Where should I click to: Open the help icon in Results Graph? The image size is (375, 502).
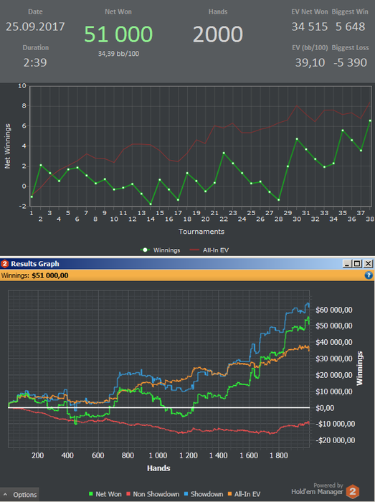click(369, 275)
